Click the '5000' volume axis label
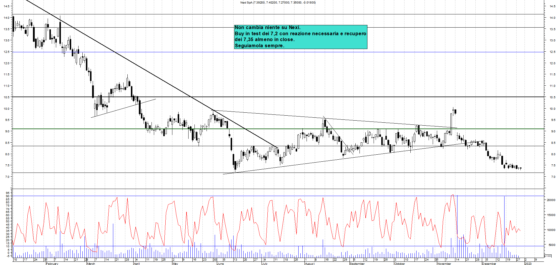This screenshot has width=556, height=265. tap(552, 245)
